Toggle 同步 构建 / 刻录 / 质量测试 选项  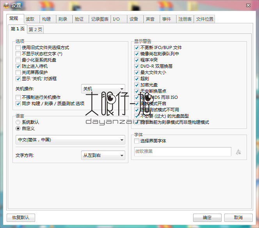50,103
